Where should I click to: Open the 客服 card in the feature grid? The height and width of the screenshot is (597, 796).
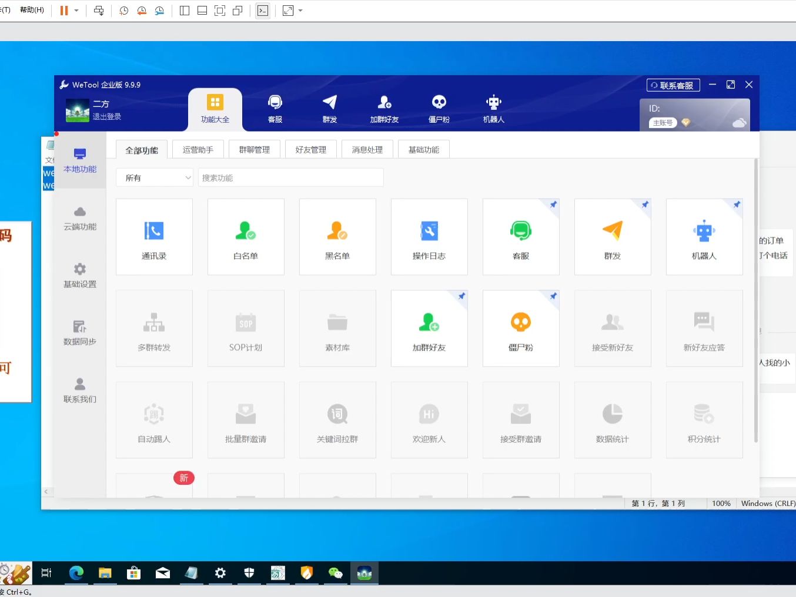pyautogui.click(x=521, y=237)
